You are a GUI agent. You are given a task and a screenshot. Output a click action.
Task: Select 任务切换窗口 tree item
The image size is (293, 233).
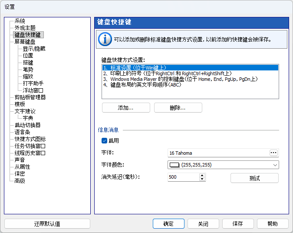[x=30, y=146]
